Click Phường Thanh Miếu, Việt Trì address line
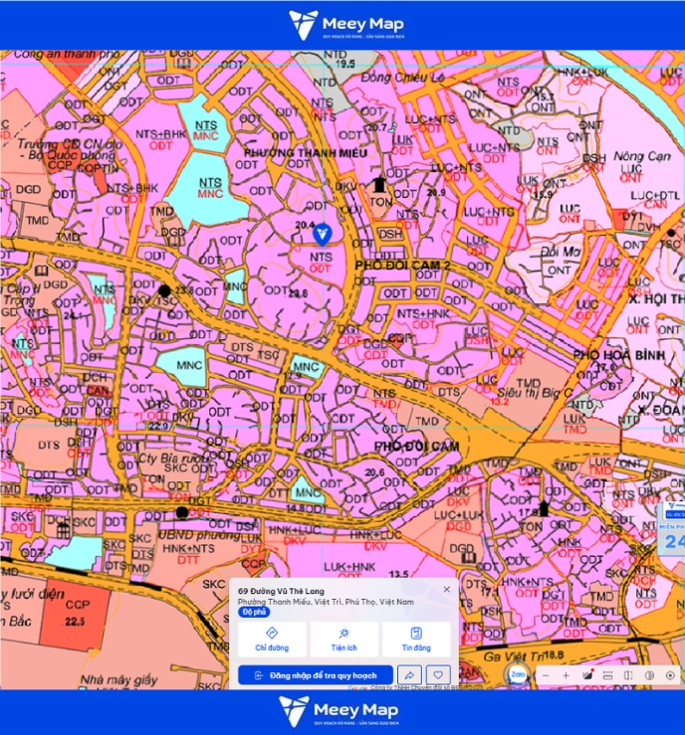Screen dimensions: 685x735 click(x=326, y=602)
